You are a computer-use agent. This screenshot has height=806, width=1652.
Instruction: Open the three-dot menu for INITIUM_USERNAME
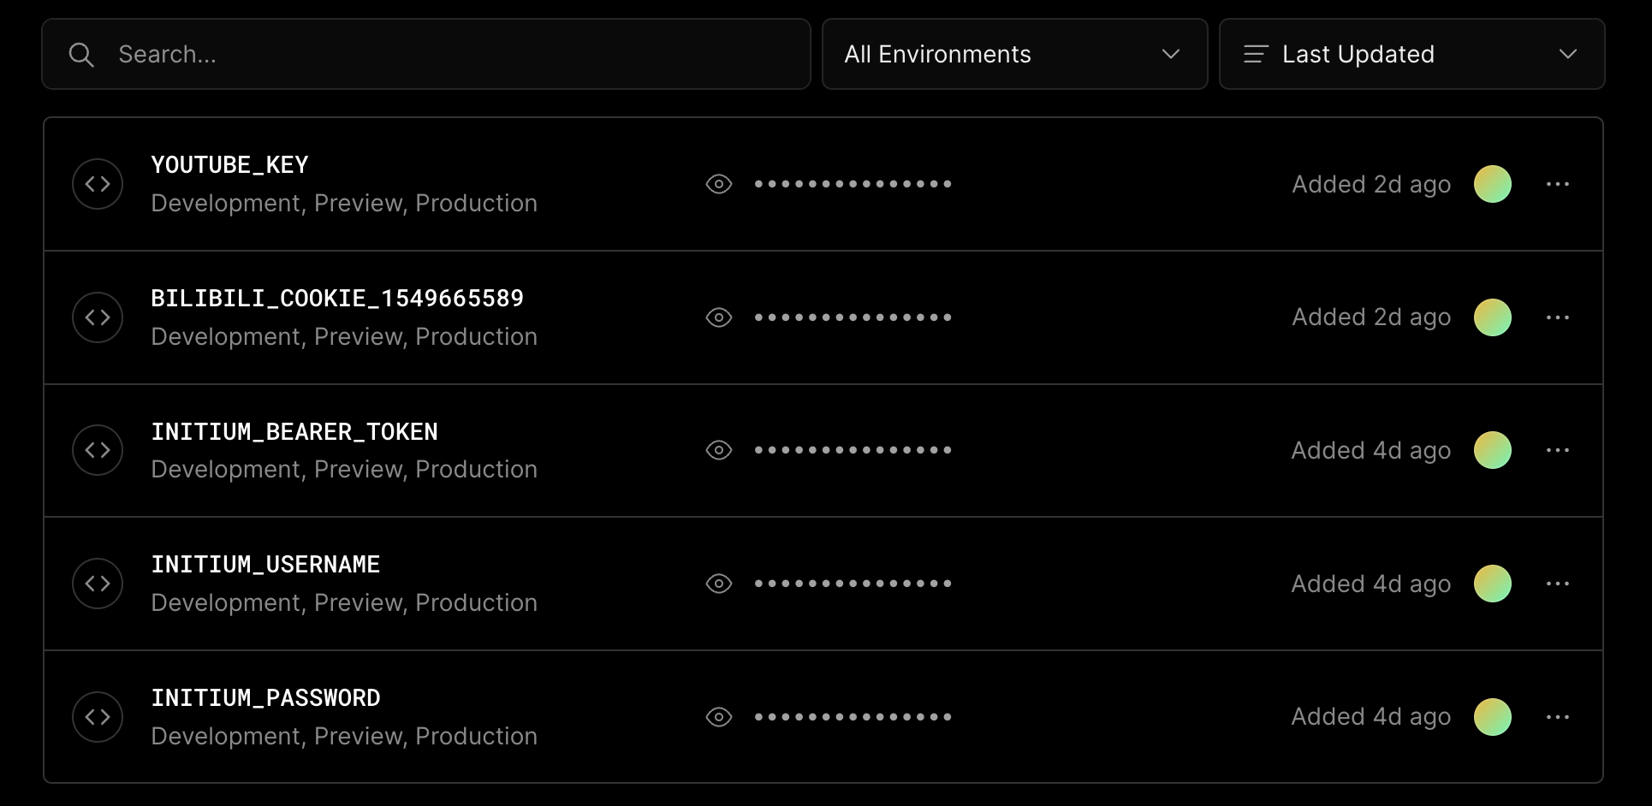[1558, 584]
